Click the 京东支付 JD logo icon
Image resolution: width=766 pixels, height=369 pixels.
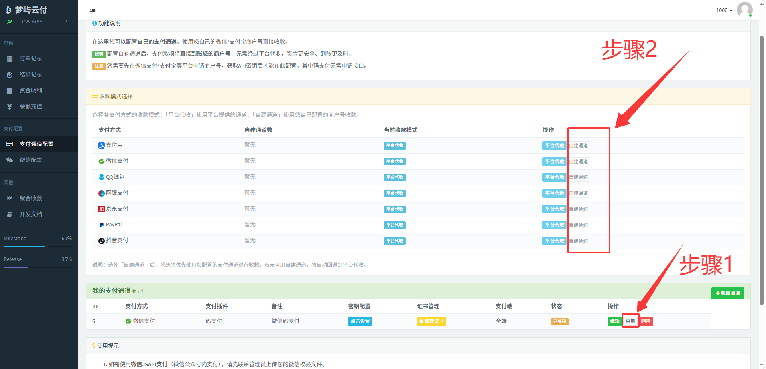[x=102, y=209]
